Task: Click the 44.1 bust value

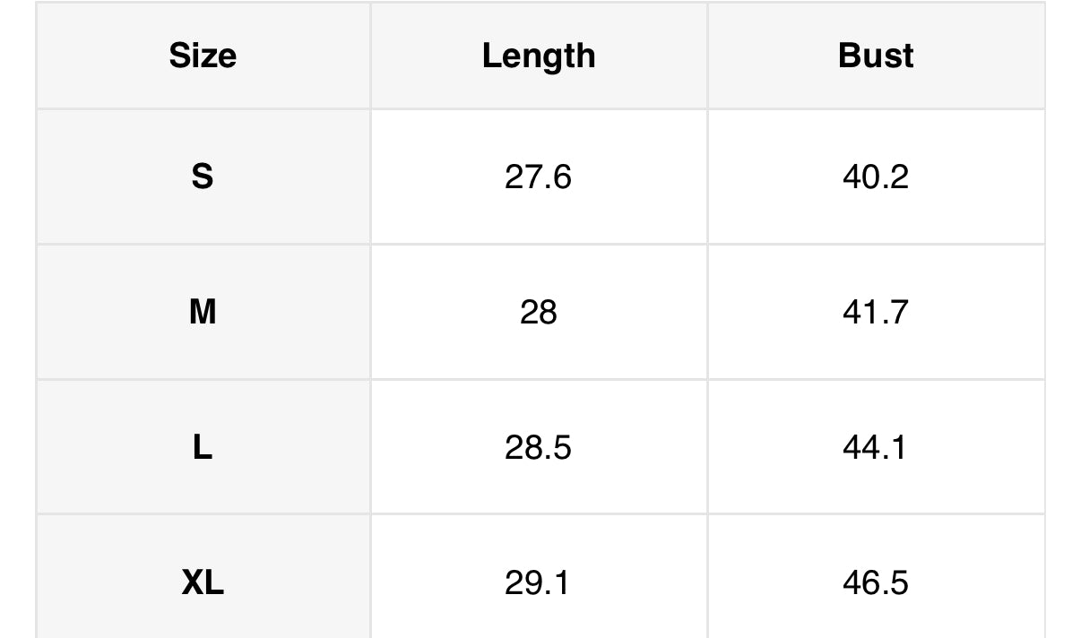Action: click(876, 447)
